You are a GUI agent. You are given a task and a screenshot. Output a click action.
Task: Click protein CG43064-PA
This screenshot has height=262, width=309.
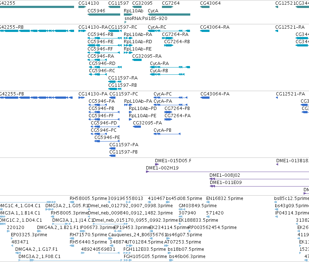(x=215, y=94)
